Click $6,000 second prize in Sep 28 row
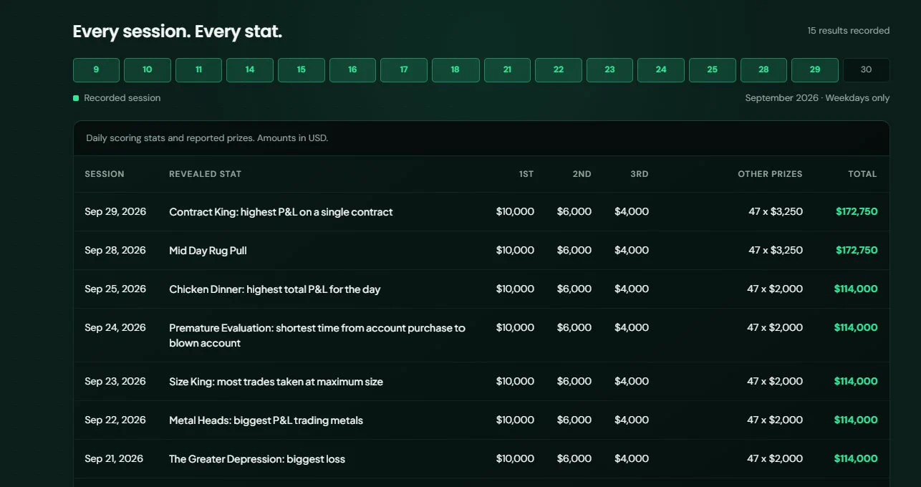This screenshot has height=487, width=921. [x=574, y=251]
